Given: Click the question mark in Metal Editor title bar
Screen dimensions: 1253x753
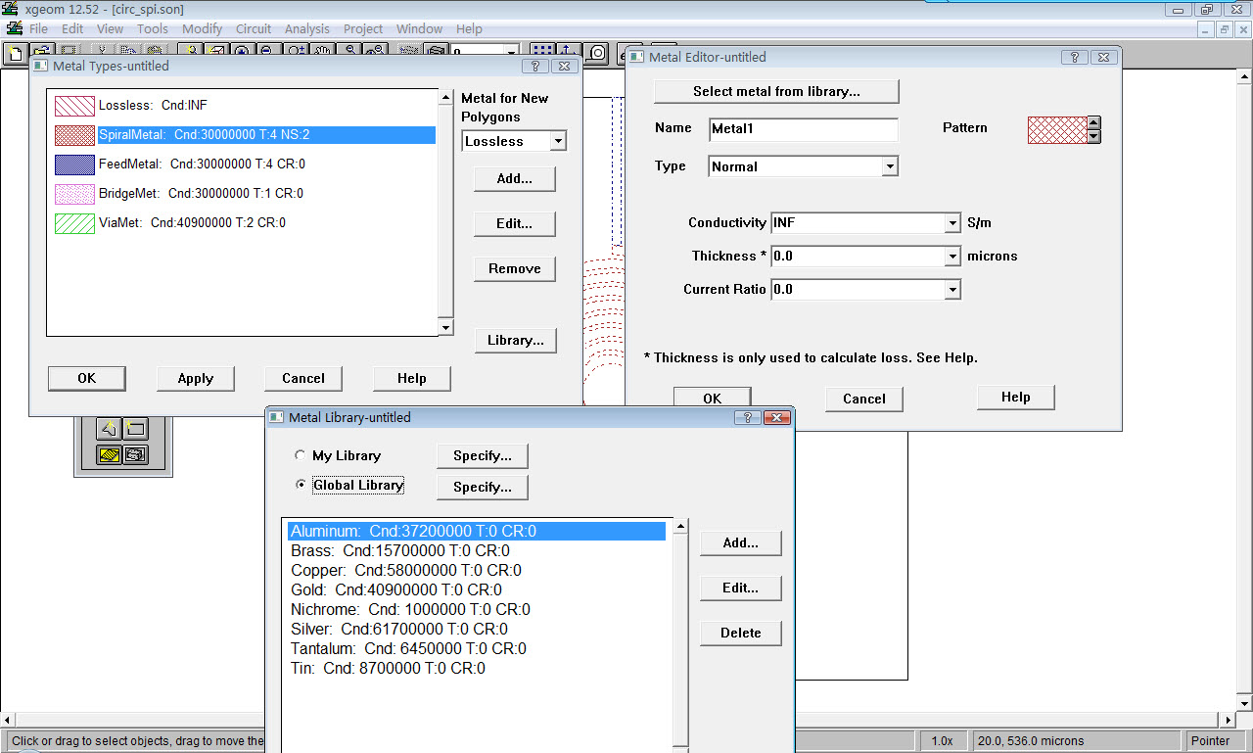Looking at the screenshot, I should pyautogui.click(x=1075, y=58).
